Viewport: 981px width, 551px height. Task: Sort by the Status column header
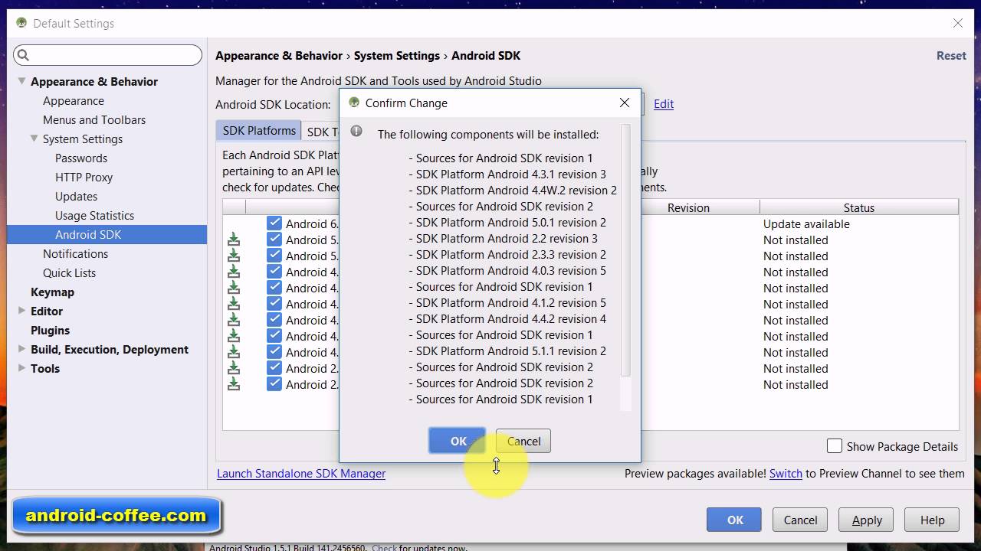tap(859, 207)
